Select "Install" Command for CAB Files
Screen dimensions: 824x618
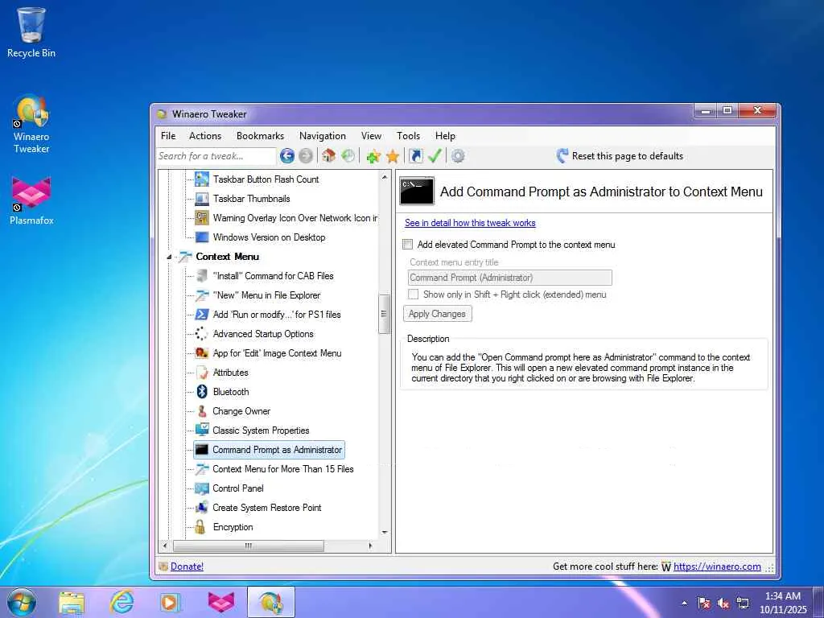pos(273,276)
